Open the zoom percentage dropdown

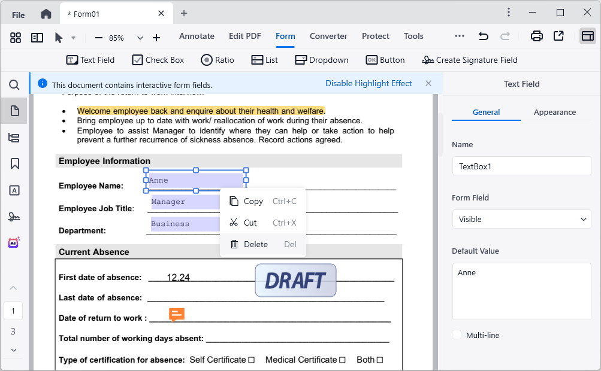click(x=140, y=37)
